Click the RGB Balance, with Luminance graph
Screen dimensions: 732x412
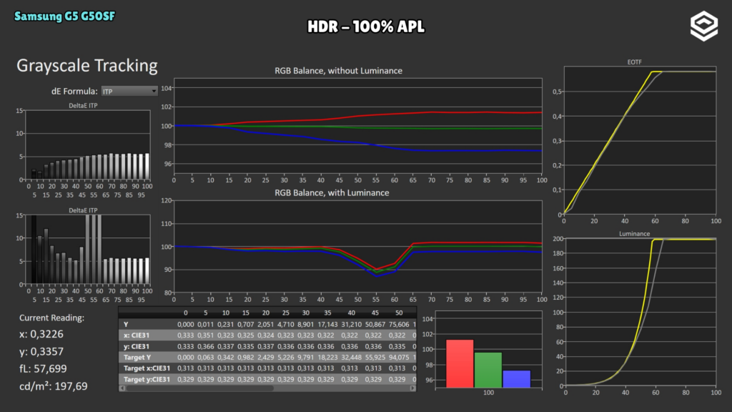(x=357, y=246)
